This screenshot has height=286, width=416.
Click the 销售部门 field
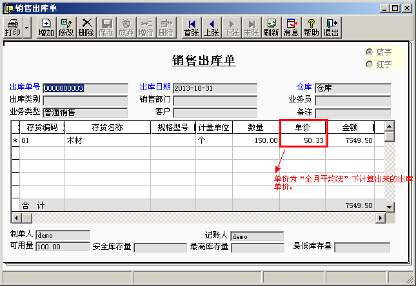(x=215, y=100)
